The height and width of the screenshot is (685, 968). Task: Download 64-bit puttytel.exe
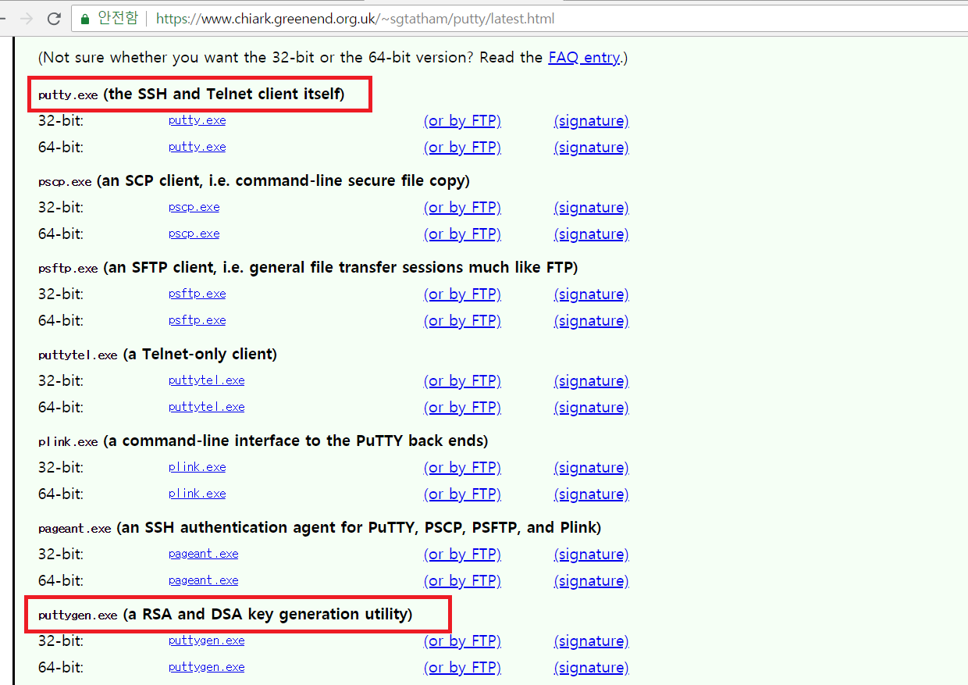click(206, 407)
